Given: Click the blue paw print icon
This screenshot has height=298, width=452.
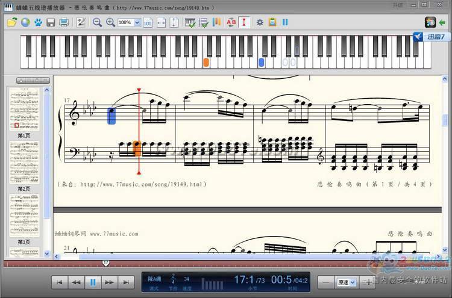Looking at the screenshot, I should pos(38,22).
